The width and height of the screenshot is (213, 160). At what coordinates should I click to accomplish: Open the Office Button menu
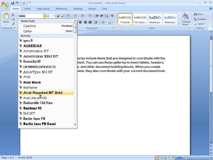pos(4,5)
